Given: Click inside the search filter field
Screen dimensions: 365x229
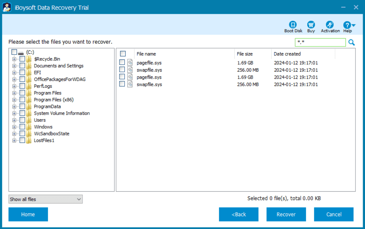Looking at the screenshot, I should (x=319, y=42).
